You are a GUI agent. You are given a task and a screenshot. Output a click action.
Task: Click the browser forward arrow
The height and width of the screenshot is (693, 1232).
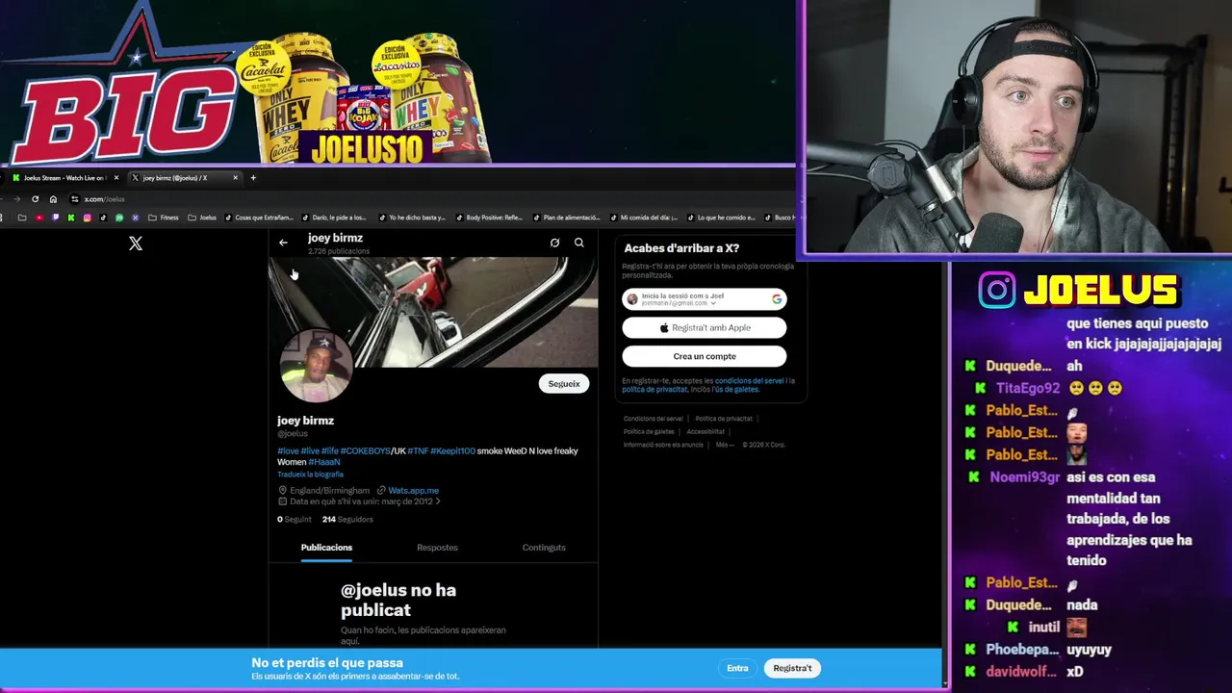[16, 199]
